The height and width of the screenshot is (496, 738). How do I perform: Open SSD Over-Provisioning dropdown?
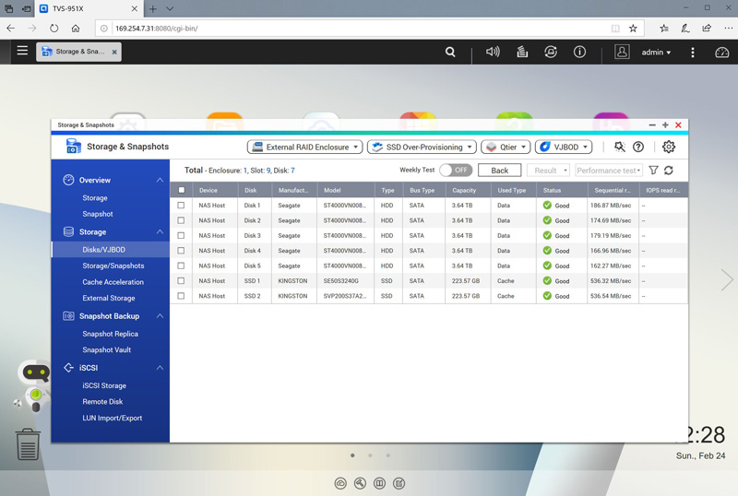click(422, 147)
